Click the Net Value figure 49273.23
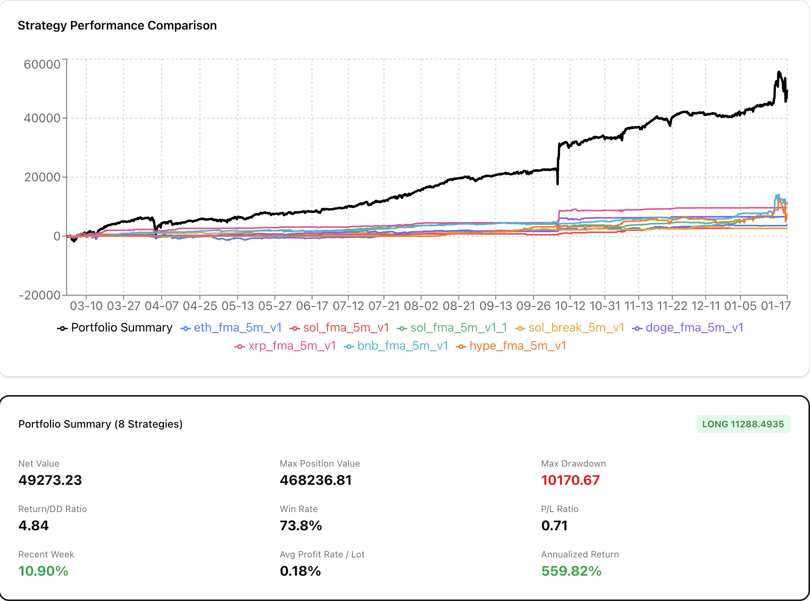This screenshot has height=601, width=810. [x=50, y=480]
